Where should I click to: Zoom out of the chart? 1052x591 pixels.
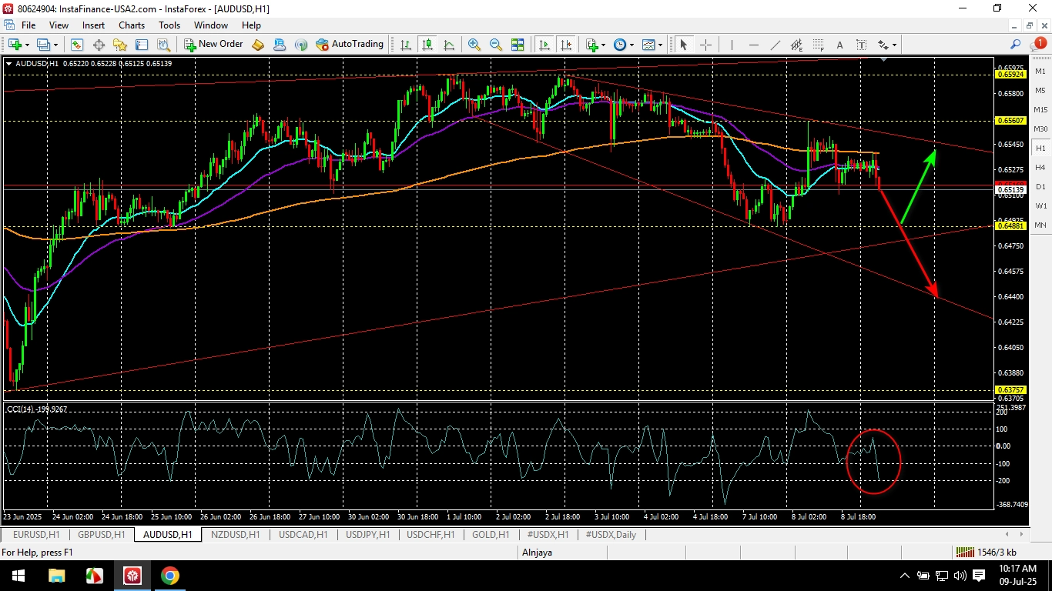pyautogui.click(x=496, y=45)
